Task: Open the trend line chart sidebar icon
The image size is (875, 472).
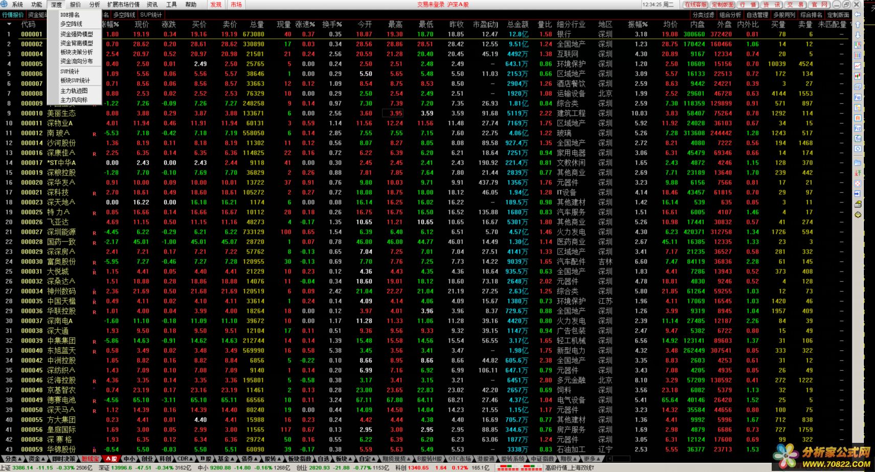Action: pos(858,65)
